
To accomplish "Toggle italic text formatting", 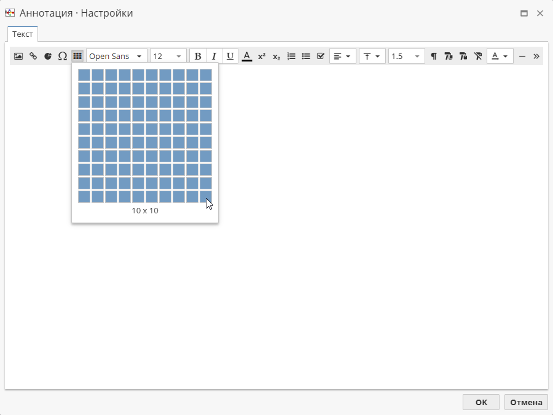I will tap(214, 56).
